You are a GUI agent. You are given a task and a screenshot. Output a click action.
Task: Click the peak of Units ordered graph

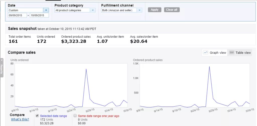point(86,69)
